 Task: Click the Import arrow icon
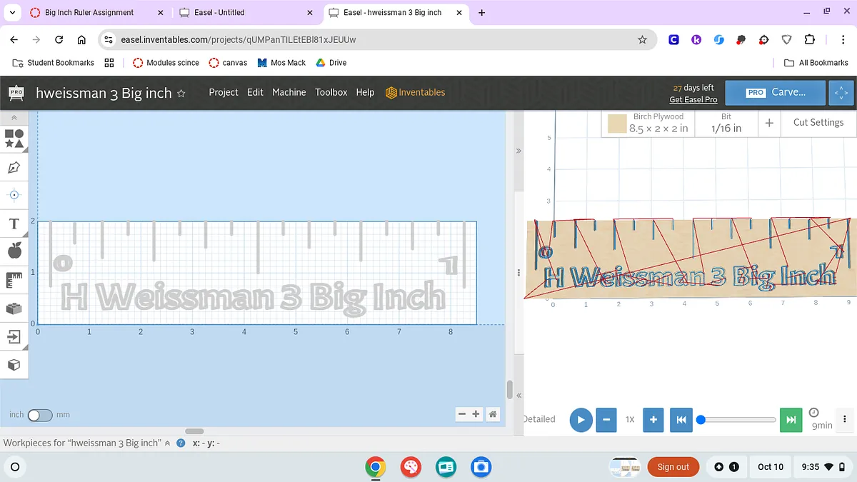(14, 336)
